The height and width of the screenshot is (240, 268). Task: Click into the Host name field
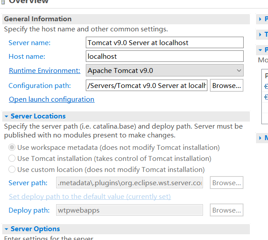[x=165, y=56]
